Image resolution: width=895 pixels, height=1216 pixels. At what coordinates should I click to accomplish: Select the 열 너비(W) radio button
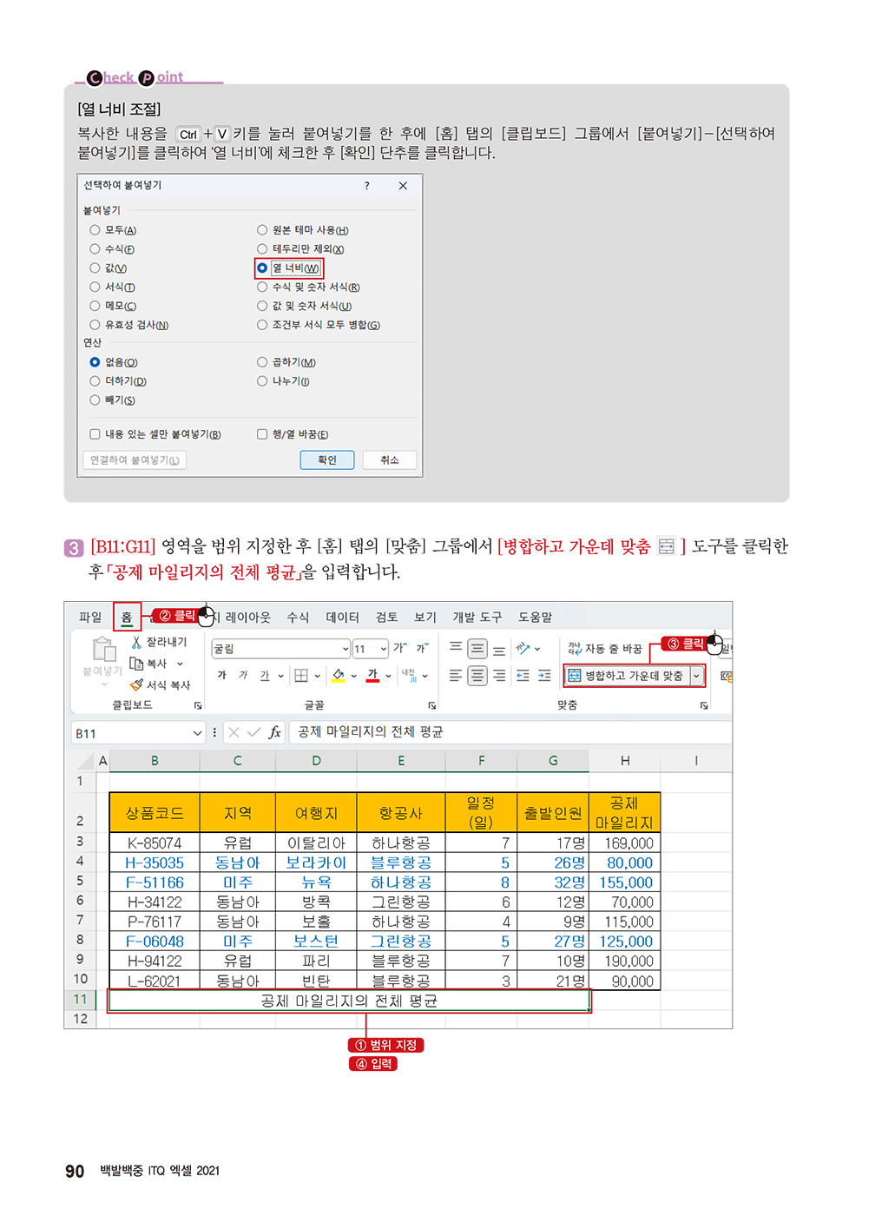(262, 268)
